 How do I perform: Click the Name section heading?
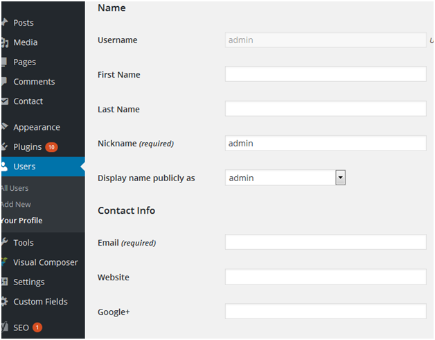[x=112, y=8]
